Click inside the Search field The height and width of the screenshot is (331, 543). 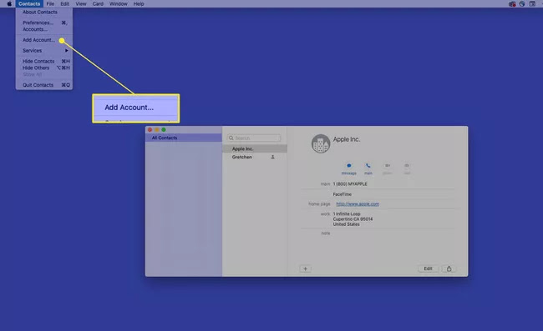(254, 138)
